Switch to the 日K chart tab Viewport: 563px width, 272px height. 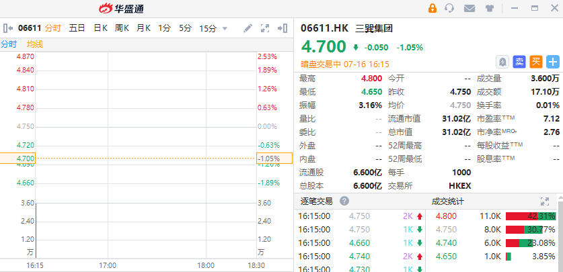[100, 28]
